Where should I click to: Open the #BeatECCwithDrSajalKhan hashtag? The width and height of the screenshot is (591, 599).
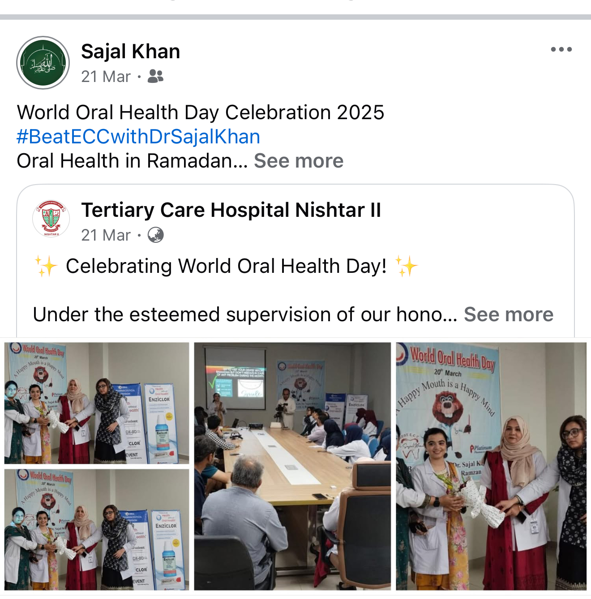pos(138,137)
